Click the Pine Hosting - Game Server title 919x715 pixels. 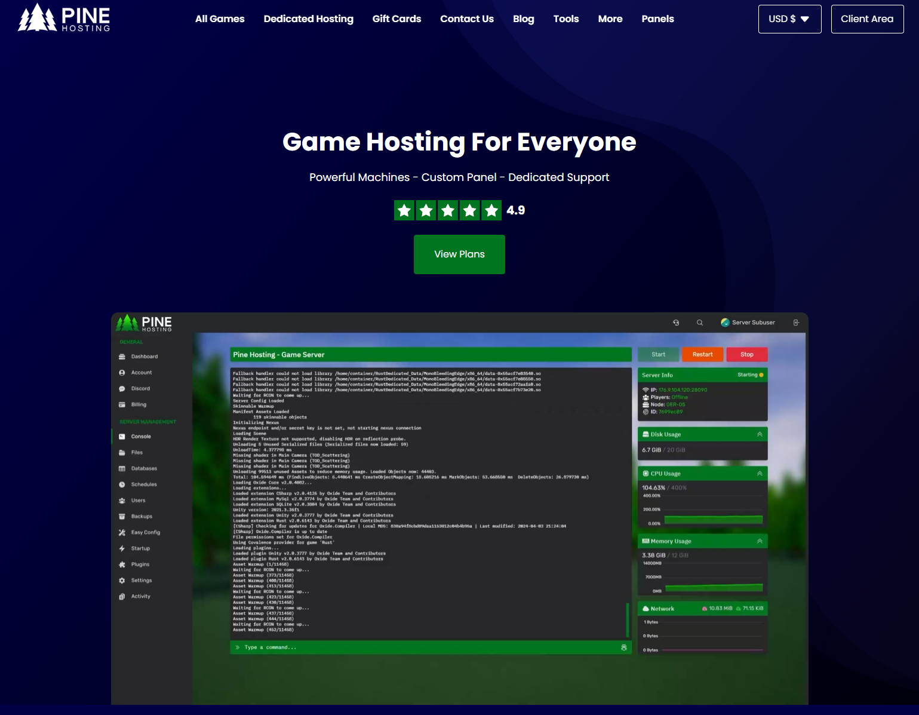(x=279, y=355)
